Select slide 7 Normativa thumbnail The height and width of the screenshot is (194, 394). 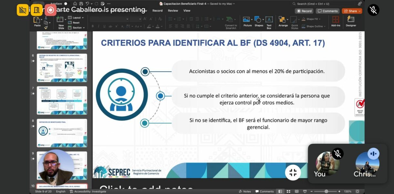click(62, 100)
